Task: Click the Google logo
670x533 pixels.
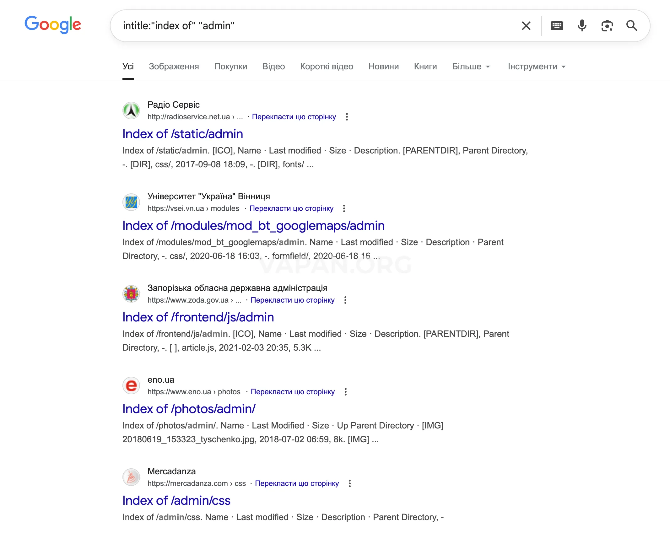Action: tap(53, 25)
